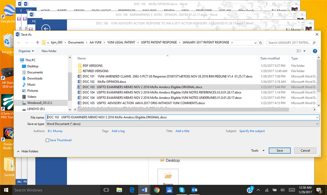Image resolution: width=327 pixels, height=195 pixels.
Task: Click the Add a title link
Action: click(x=182, y=131)
